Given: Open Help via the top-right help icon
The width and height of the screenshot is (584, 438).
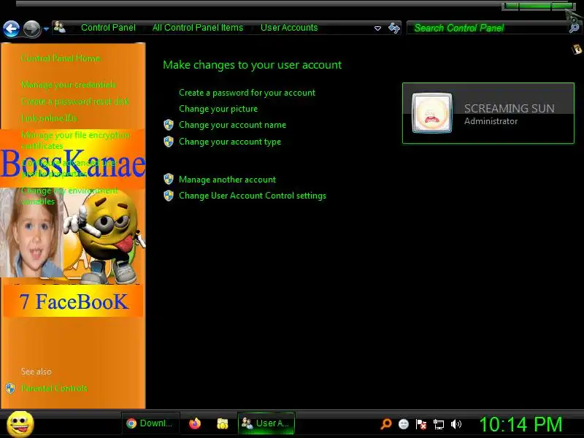Looking at the screenshot, I should tap(577, 49).
